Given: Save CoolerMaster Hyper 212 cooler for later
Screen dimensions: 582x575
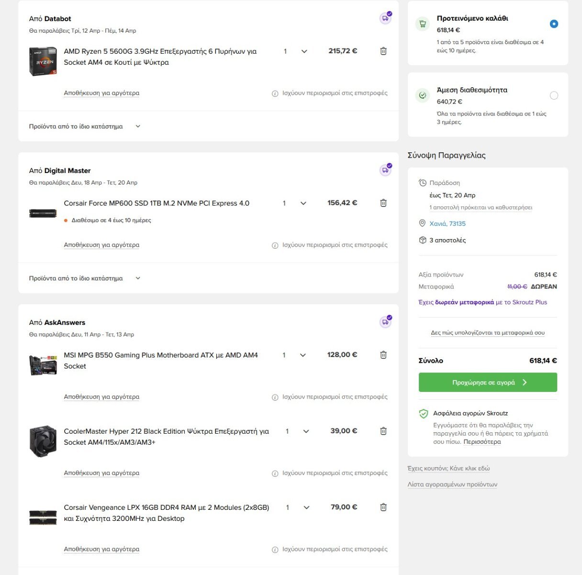Looking at the screenshot, I should 101,473.
